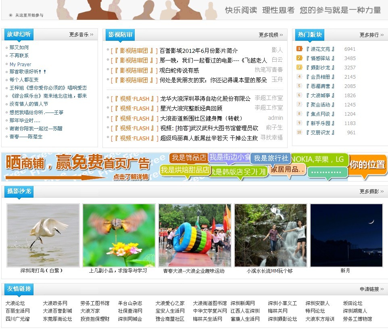Open friendly link 四川广元溜

(18, 319)
